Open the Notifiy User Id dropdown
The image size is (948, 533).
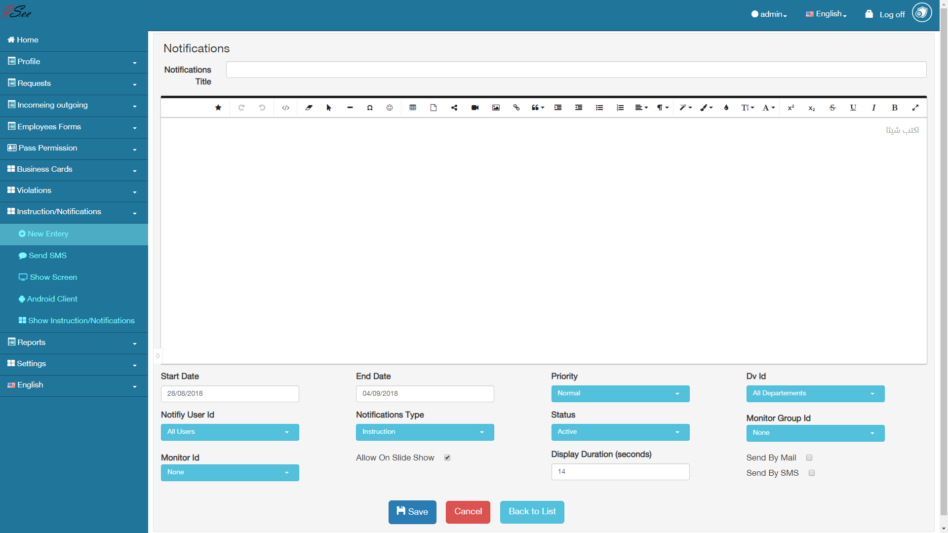click(230, 432)
